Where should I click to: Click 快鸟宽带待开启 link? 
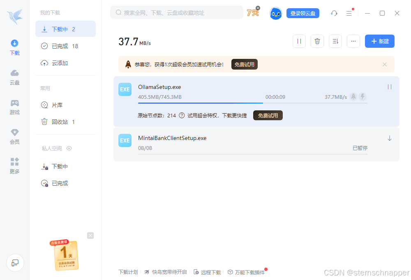tap(166, 272)
